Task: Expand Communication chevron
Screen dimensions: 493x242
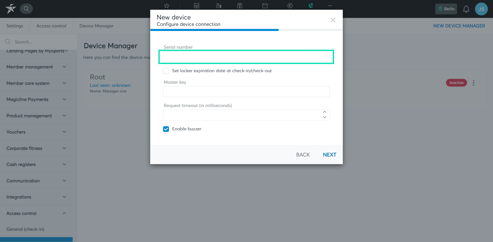Action: click(x=64, y=181)
